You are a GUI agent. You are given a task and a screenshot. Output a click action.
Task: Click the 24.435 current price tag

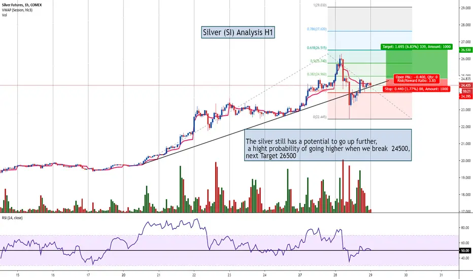click(x=465, y=86)
